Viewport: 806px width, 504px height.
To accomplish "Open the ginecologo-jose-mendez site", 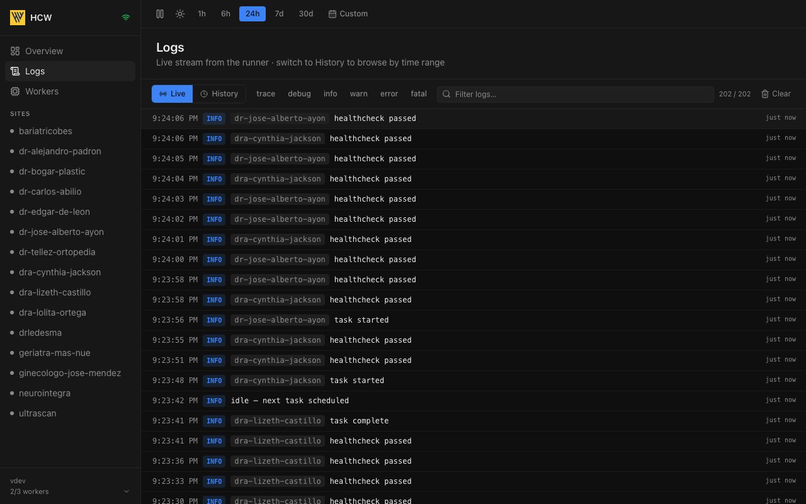I will coord(70,373).
